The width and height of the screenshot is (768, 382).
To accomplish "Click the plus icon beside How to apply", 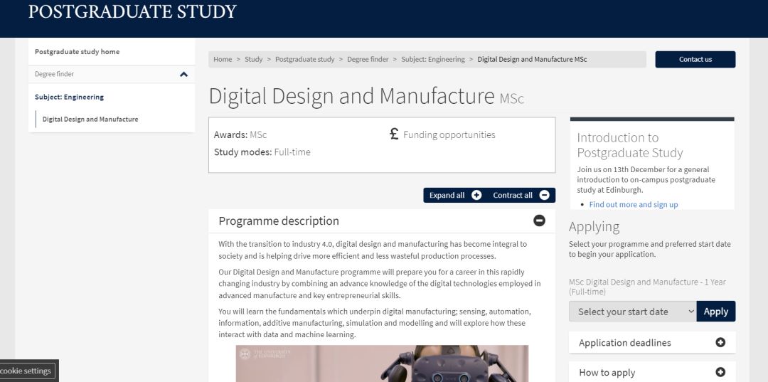I will click(x=720, y=372).
